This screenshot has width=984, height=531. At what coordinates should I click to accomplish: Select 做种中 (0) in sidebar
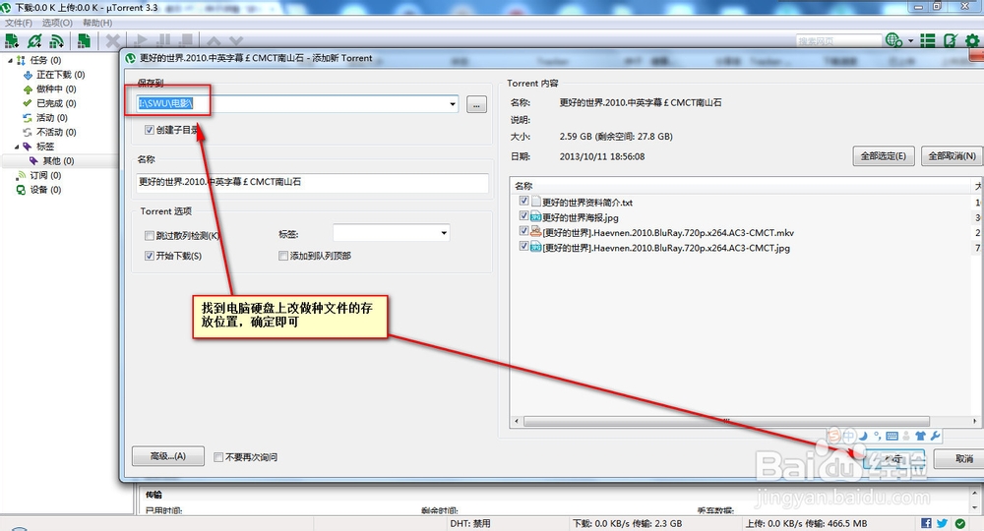pyautogui.click(x=56, y=89)
